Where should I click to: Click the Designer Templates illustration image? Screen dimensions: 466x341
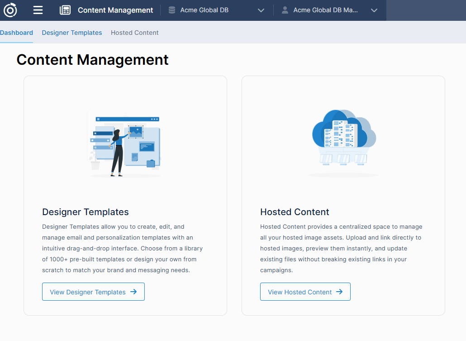tap(124, 145)
